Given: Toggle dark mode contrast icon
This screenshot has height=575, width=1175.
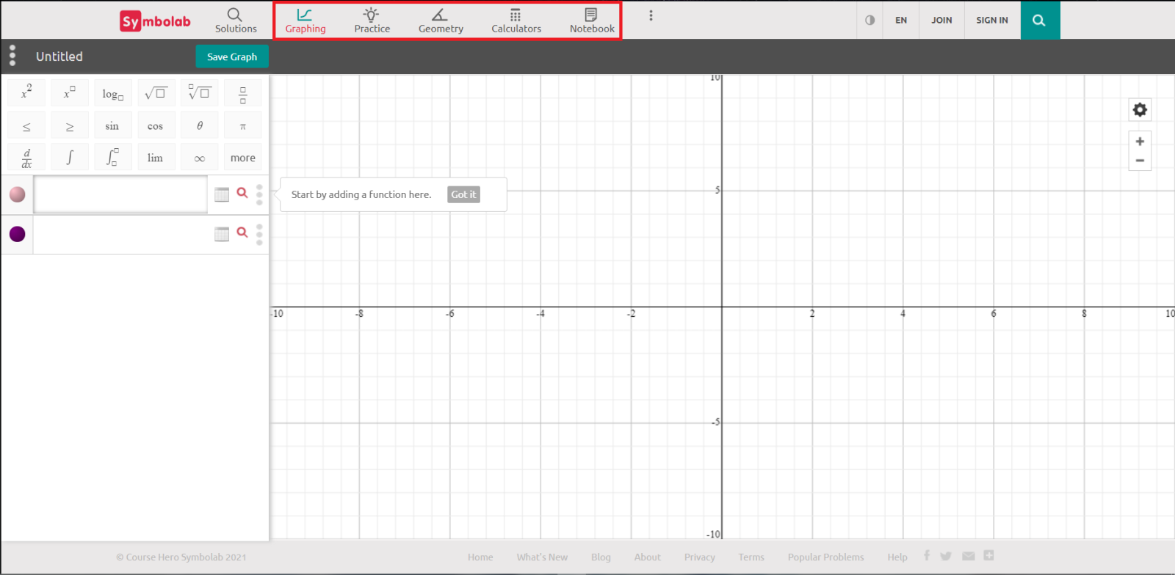Looking at the screenshot, I should pyautogui.click(x=870, y=21).
